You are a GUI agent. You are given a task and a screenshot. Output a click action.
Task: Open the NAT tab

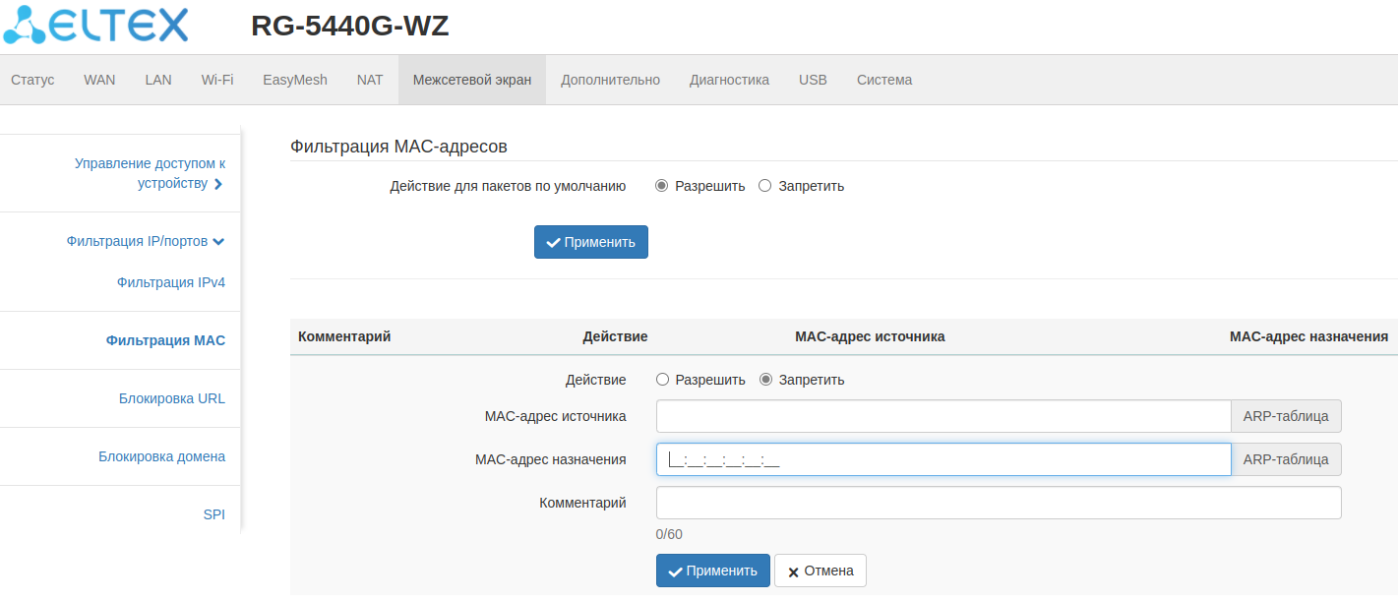click(x=370, y=80)
